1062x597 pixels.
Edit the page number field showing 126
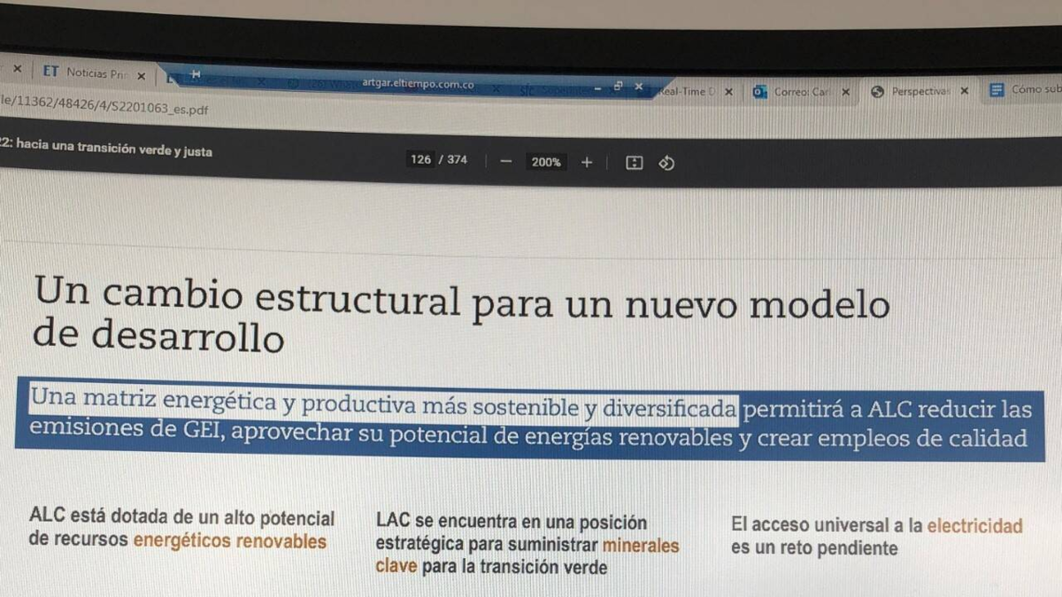coord(421,160)
